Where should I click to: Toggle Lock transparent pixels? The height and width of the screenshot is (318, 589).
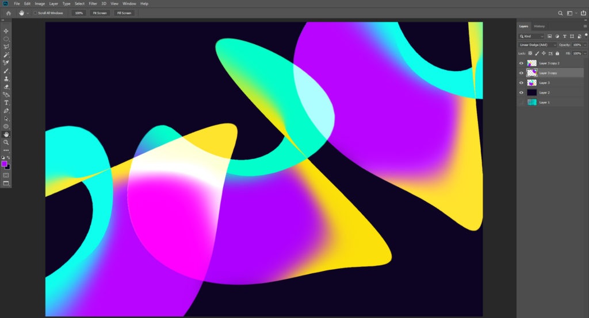(x=530, y=53)
